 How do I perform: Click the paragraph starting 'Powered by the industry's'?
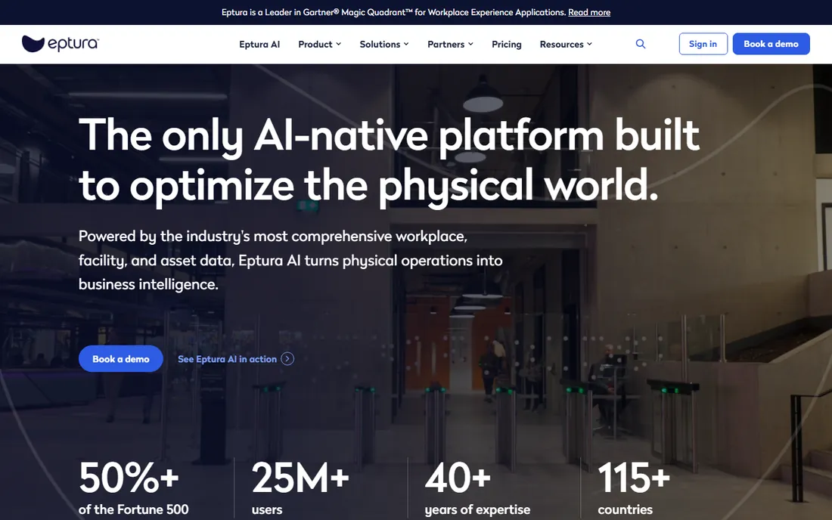(x=290, y=260)
